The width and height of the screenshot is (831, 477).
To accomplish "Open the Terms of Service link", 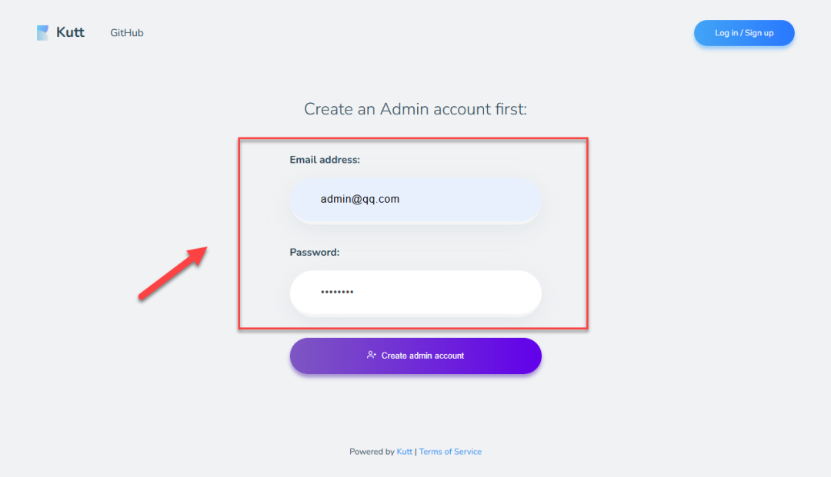I will pyautogui.click(x=450, y=452).
